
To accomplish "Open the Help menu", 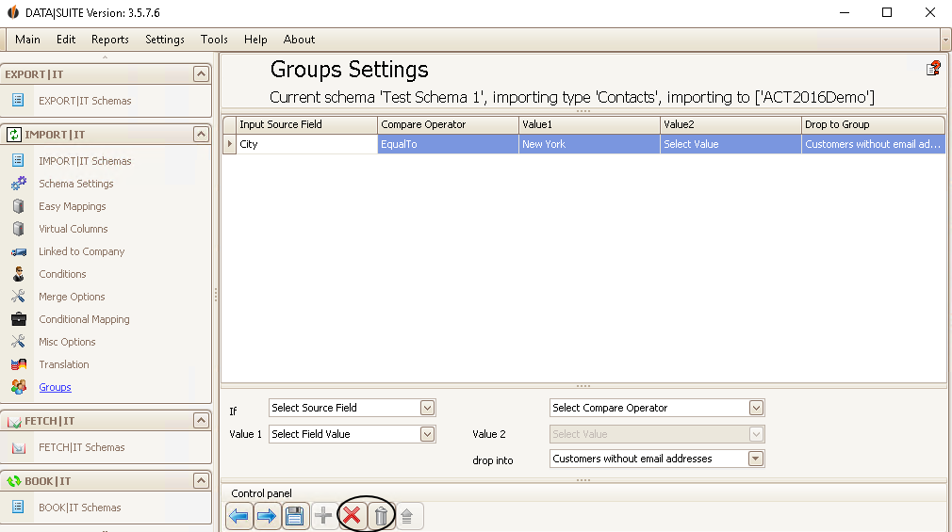I will 255,40.
